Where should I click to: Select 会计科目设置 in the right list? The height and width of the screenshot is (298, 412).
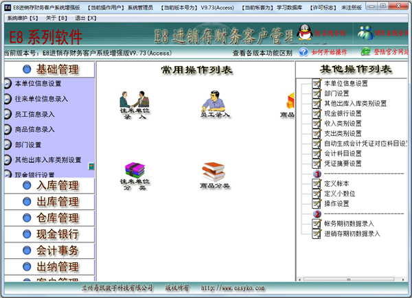(343, 153)
